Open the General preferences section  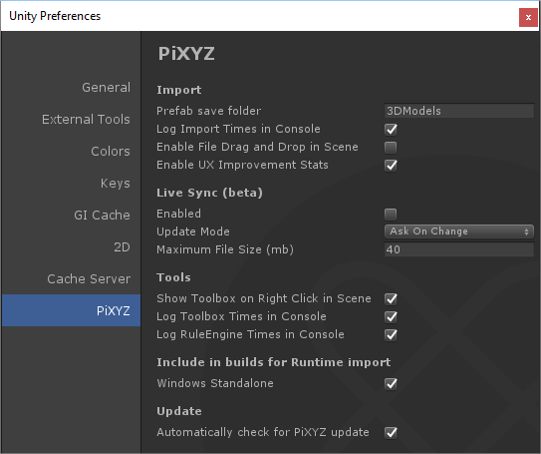106,88
